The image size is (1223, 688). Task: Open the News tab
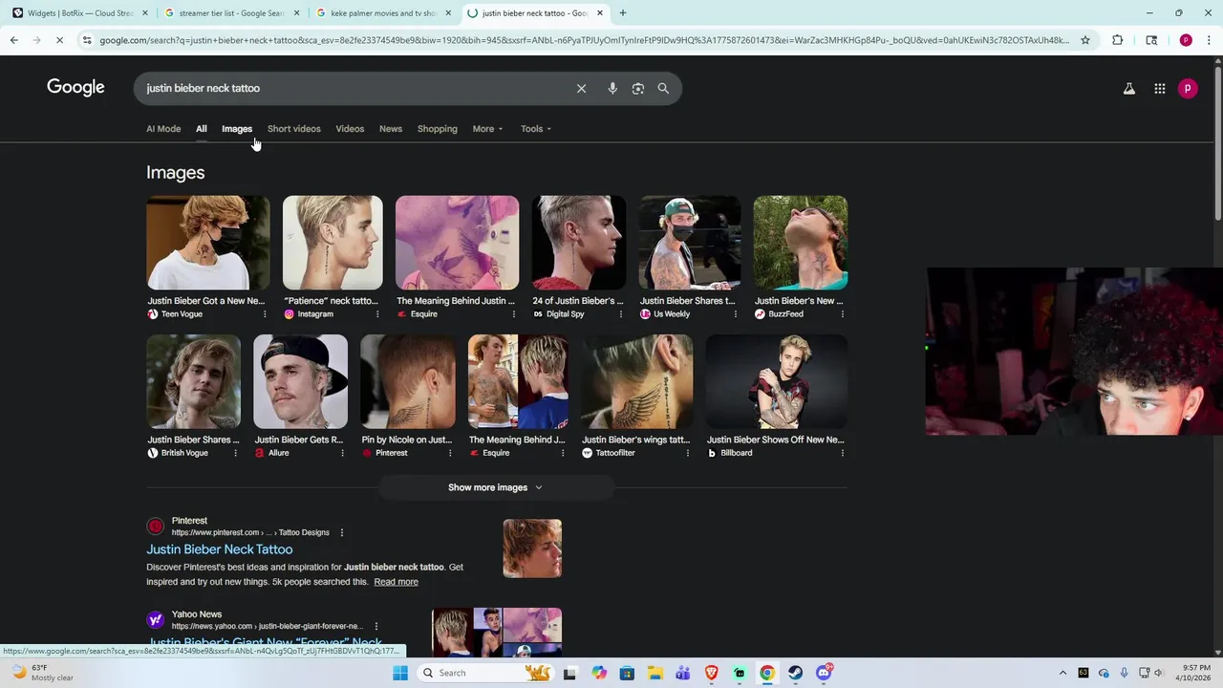391,129
